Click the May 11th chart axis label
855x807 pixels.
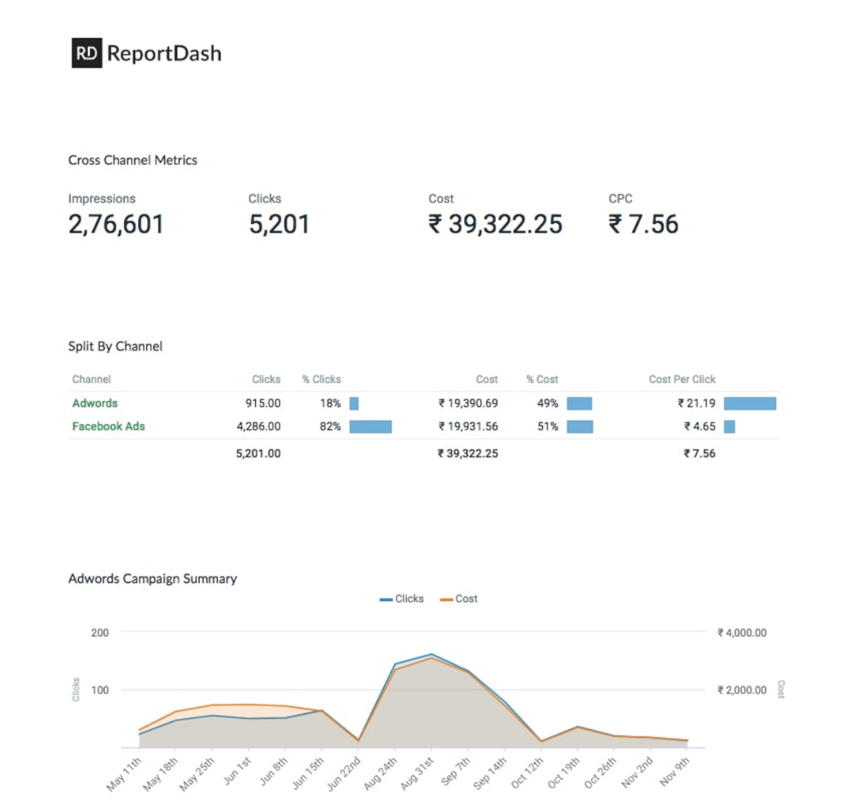[124, 775]
